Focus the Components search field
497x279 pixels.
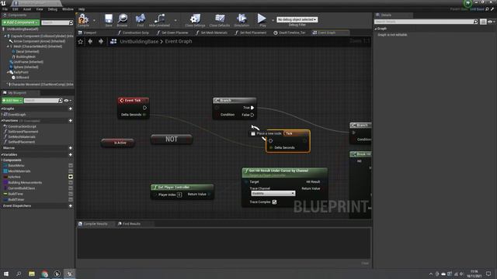click(x=55, y=22)
